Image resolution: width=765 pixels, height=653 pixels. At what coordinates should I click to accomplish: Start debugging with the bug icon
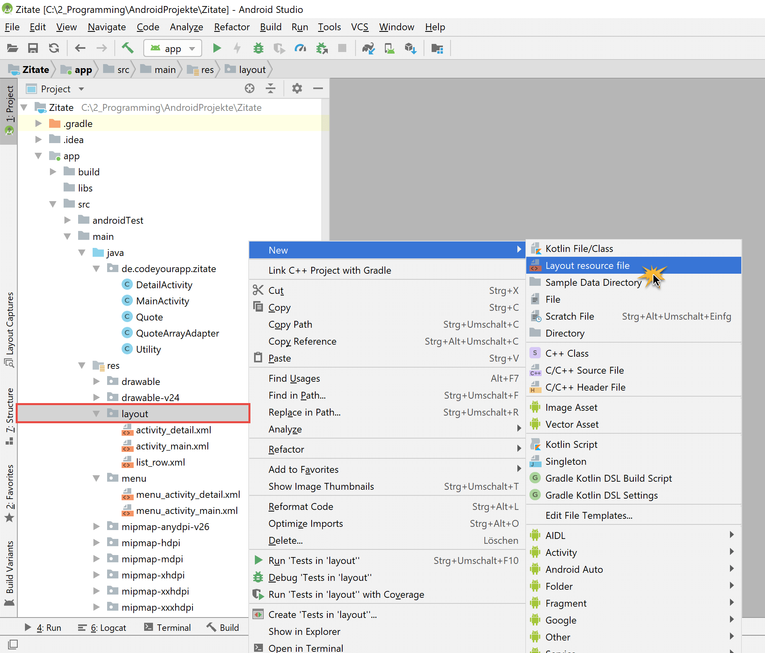tap(258, 48)
